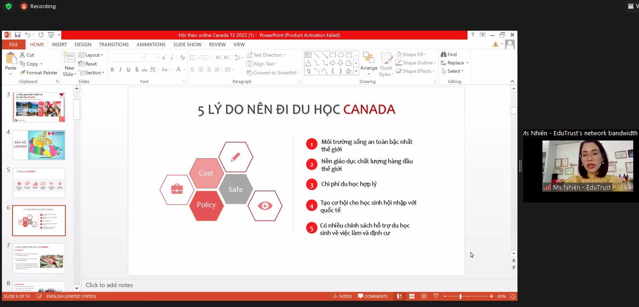
Task: Select slide 4 Canada map thumbnail
Action: pyautogui.click(x=39, y=145)
